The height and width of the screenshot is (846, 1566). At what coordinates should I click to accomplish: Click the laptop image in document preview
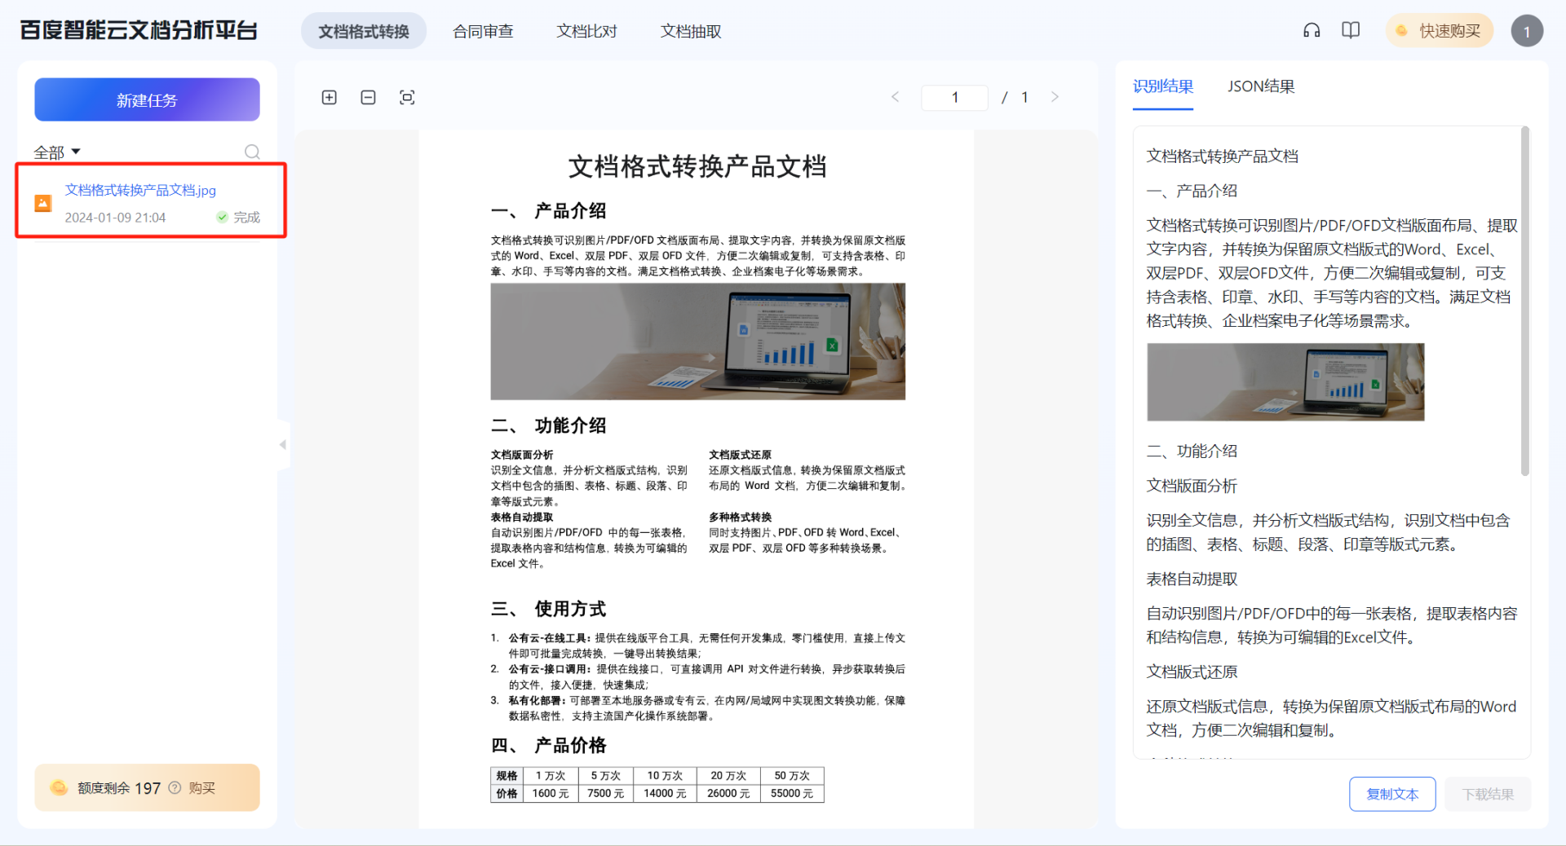697,341
